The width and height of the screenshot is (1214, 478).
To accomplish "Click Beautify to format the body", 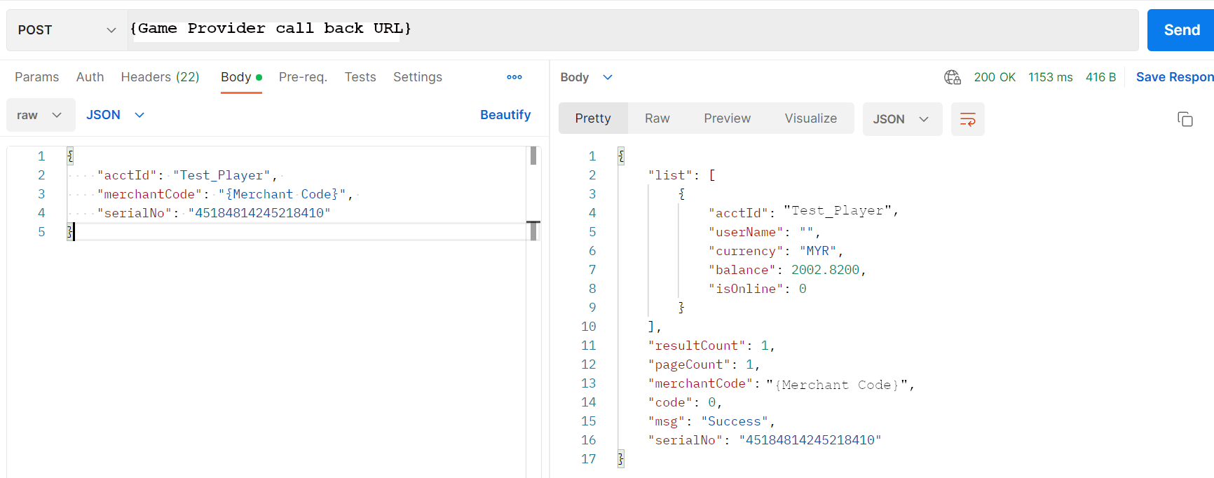I will [x=505, y=115].
